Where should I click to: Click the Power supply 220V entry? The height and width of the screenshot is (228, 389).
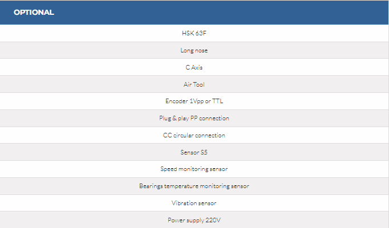click(194, 220)
